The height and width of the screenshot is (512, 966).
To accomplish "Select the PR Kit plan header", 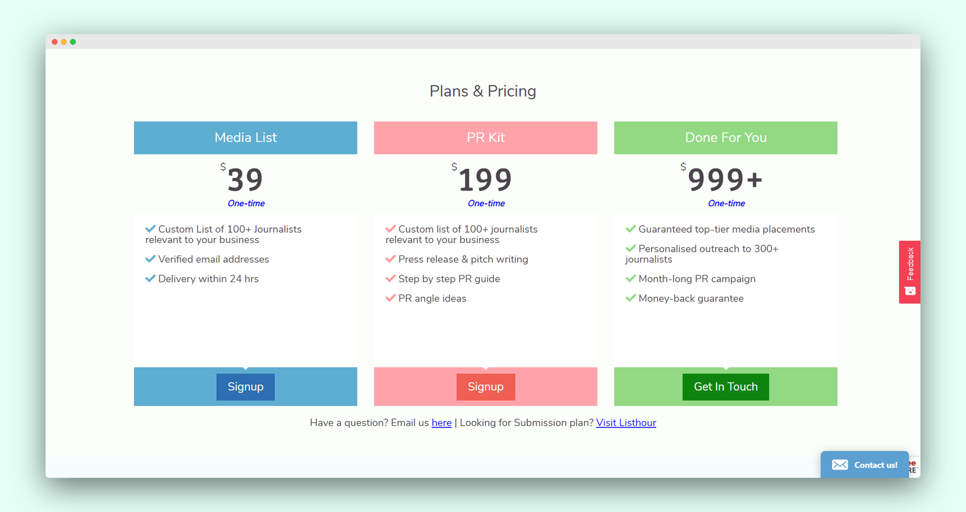I will (x=485, y=137).
